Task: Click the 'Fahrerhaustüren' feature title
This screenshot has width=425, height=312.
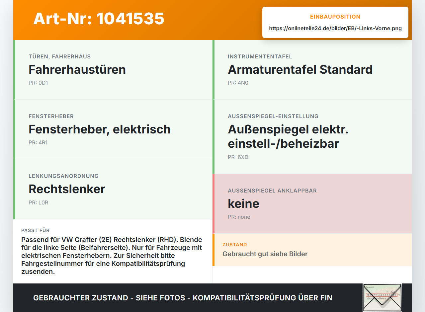Action: [77, 70]
